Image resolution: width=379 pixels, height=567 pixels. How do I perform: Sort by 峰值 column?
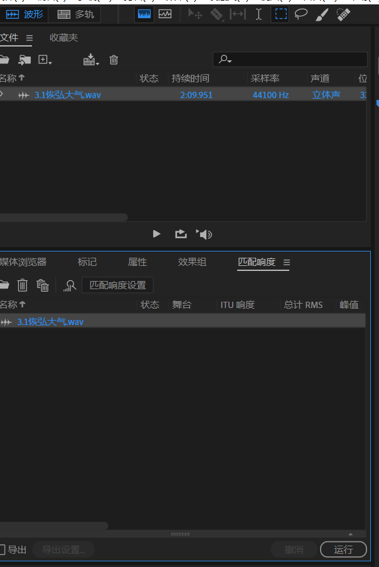349,304
